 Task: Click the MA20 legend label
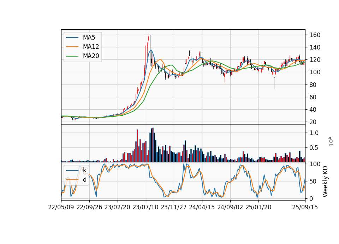click(91, 56)
